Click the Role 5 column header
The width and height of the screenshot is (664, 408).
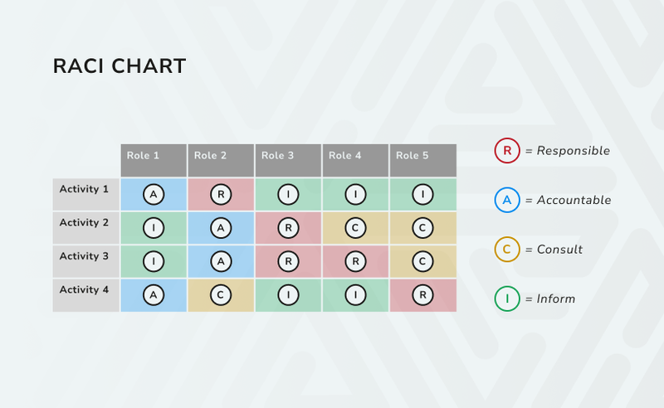pyautogui.click(x=423, y=160)
